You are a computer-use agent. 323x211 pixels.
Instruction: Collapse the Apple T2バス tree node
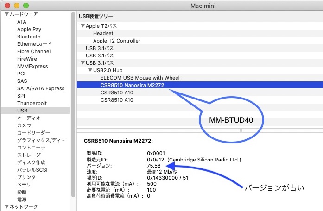click(x=83, y=26)
